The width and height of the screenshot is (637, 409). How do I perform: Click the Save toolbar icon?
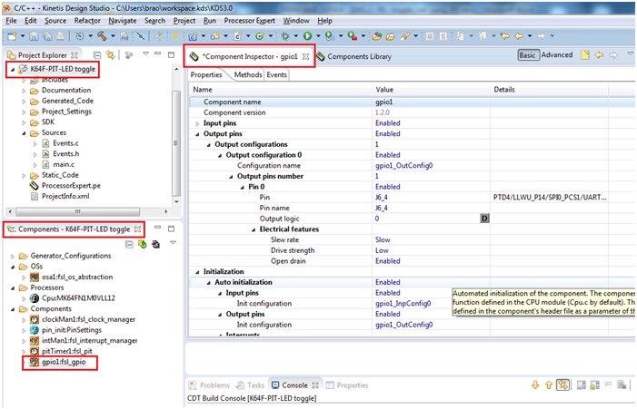[x=34, y=36]
